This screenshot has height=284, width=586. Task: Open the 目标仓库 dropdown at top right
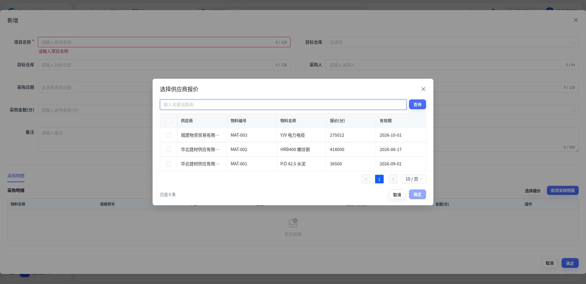pos(452,42)
